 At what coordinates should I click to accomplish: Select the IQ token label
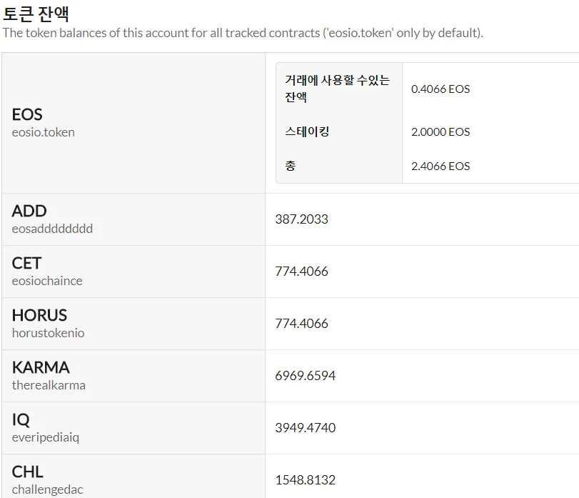tap(21, 419)
